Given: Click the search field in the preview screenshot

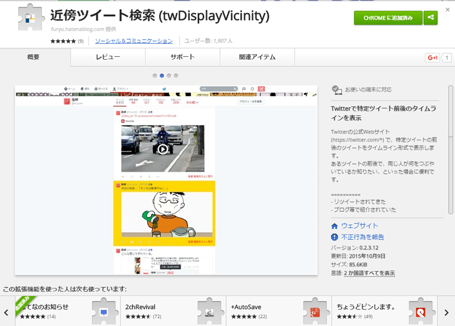Looking at the screenshot, I should pyautogui.click(x=218, y=89).
